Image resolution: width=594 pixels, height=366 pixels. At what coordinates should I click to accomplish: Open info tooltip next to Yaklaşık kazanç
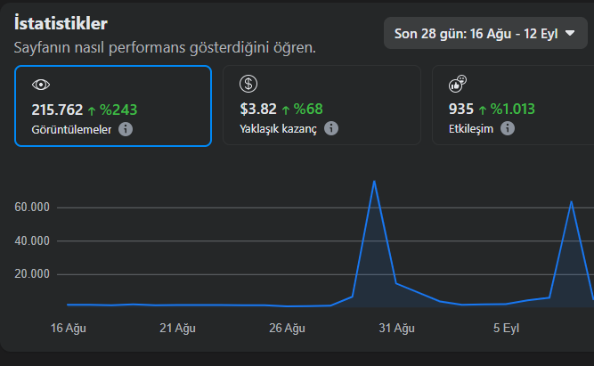pos(331,128)
